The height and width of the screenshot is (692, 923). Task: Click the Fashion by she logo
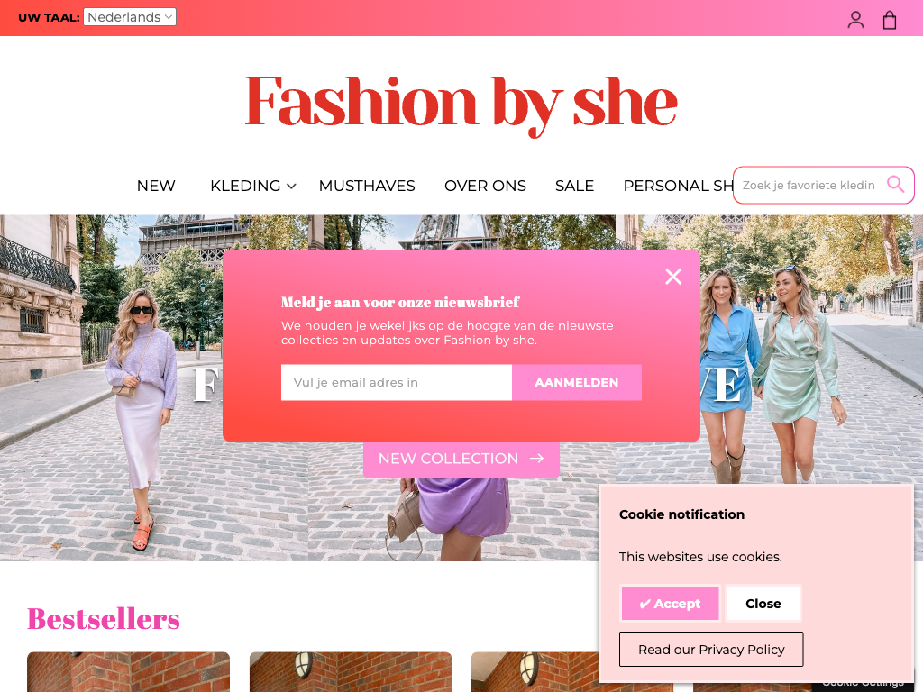click(461, 104)
